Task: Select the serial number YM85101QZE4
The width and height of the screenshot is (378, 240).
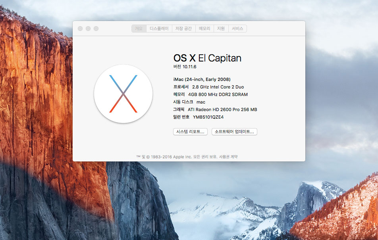Action: click(208, 117)
